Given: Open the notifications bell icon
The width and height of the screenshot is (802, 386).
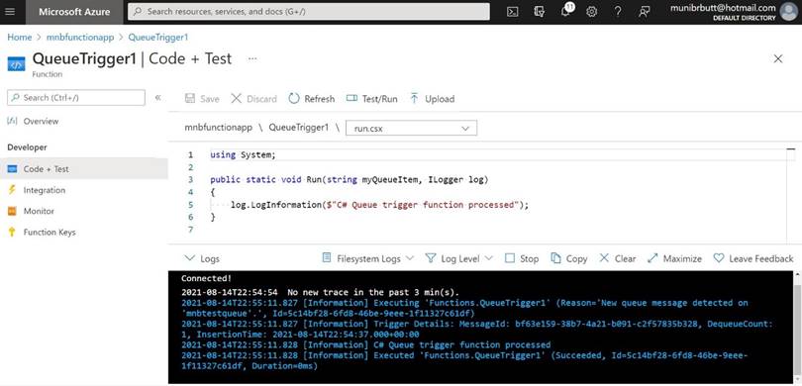Looking at the screenshot, I should point(565,11).
